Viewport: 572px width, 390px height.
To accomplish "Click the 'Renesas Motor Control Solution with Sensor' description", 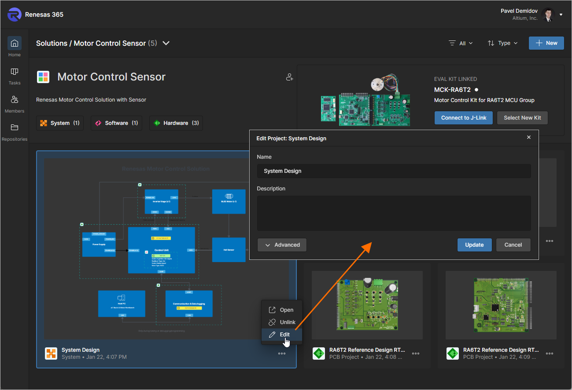I will pyautogui.click(x=91, y=100).
